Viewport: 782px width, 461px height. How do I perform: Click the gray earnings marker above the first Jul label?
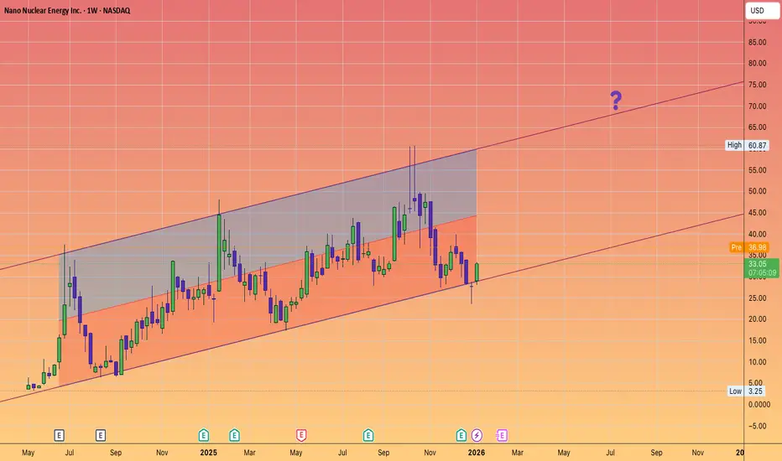tap(59, 436)
